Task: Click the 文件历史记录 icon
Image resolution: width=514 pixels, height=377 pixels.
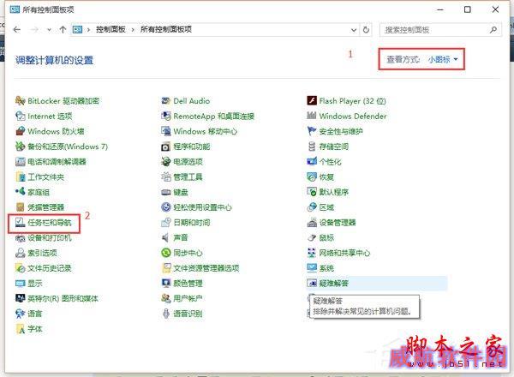Action: tap(21, 268)
